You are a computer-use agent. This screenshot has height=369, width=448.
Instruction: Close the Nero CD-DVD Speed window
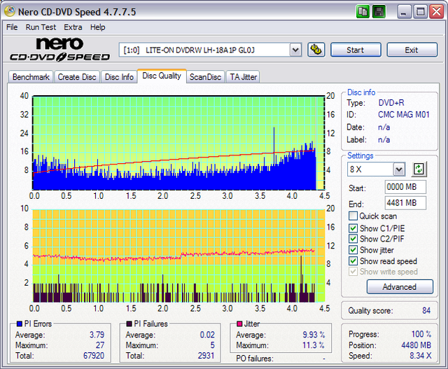[x=437, y=12]
